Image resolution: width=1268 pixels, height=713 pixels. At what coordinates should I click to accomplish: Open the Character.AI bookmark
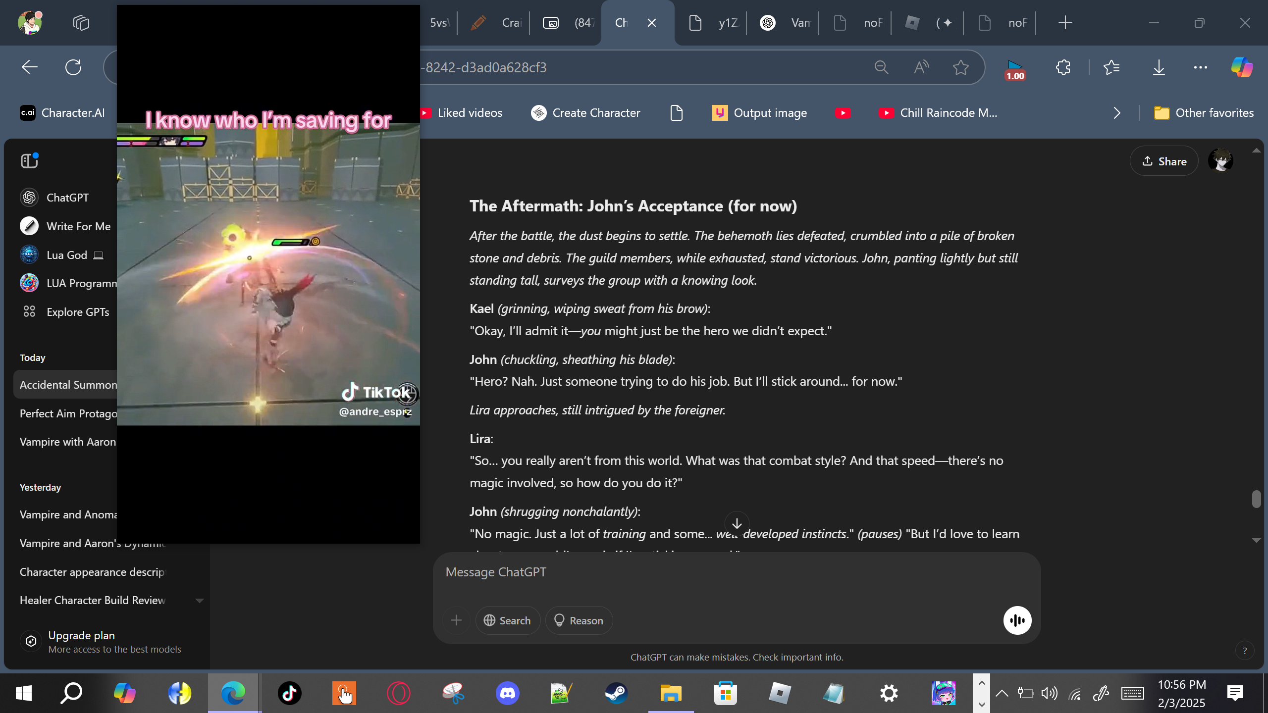pos(62,113)
